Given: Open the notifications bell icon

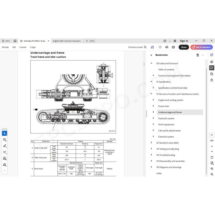Looking at the screenshot, I should click(170, 41).
